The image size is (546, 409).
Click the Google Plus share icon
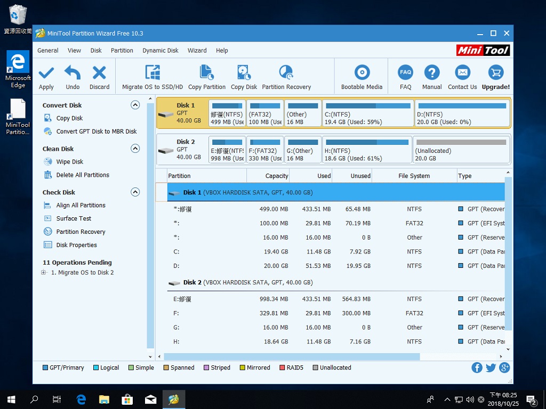(x=504, y=367)
